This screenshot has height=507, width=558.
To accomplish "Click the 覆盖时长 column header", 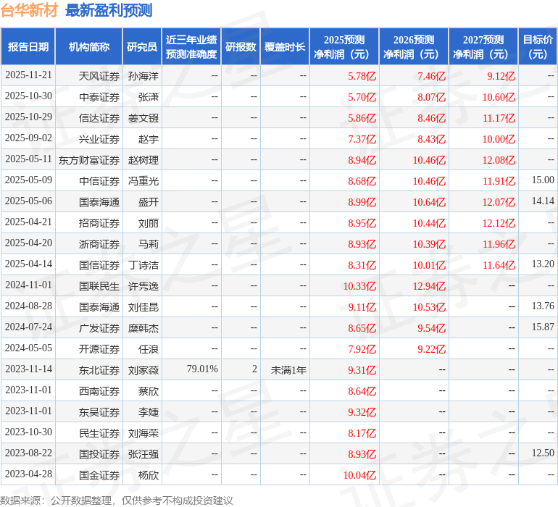I will pos(285,47).
